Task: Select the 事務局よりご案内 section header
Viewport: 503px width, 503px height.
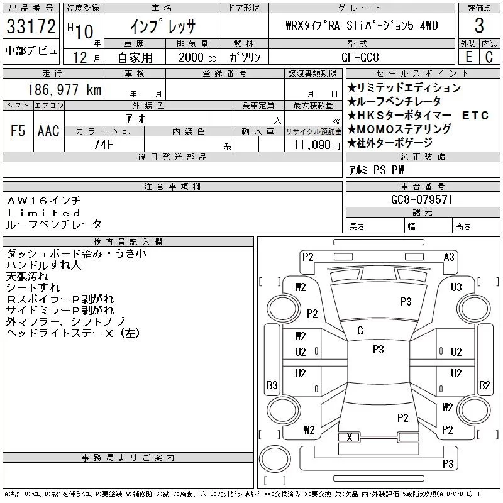Action: (x=128, y=458)
